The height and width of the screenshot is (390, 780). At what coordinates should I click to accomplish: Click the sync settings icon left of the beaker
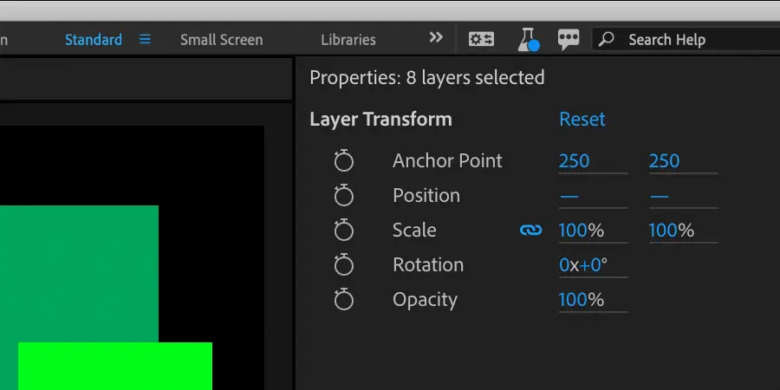pyautogui.click(x=481, y=39)
